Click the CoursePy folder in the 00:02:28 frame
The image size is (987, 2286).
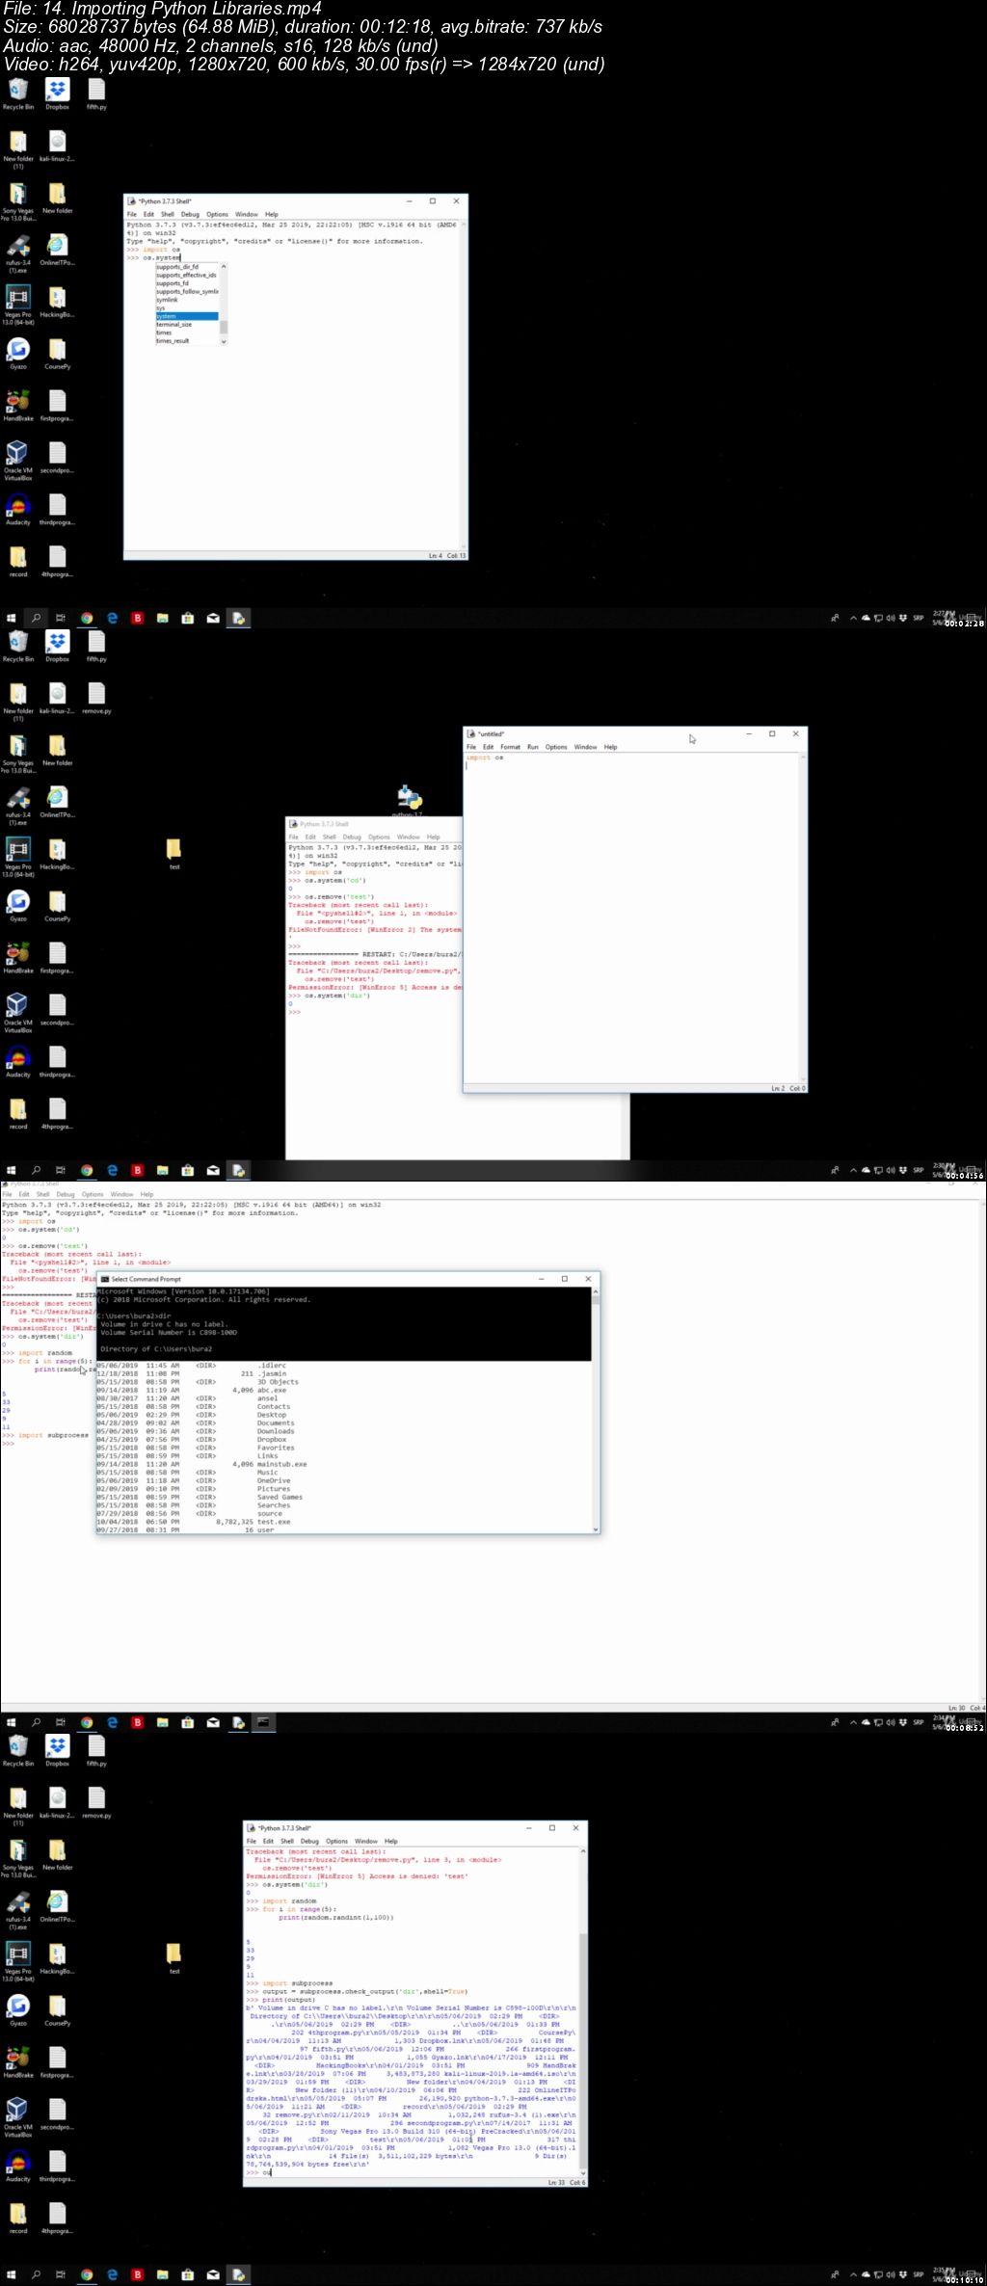click(57, 354)
